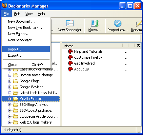
Task: Click the Help and Tutorials bookmark icon
Action: [x=70, y=51]
